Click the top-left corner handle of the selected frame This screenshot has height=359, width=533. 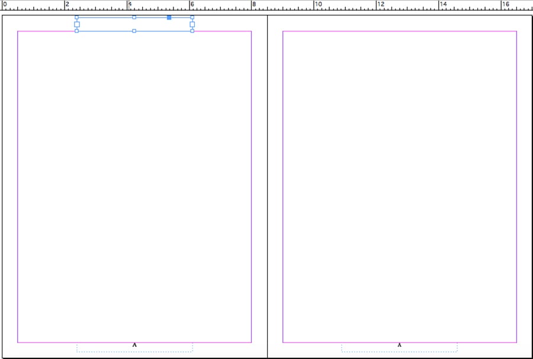pos(76,18)
